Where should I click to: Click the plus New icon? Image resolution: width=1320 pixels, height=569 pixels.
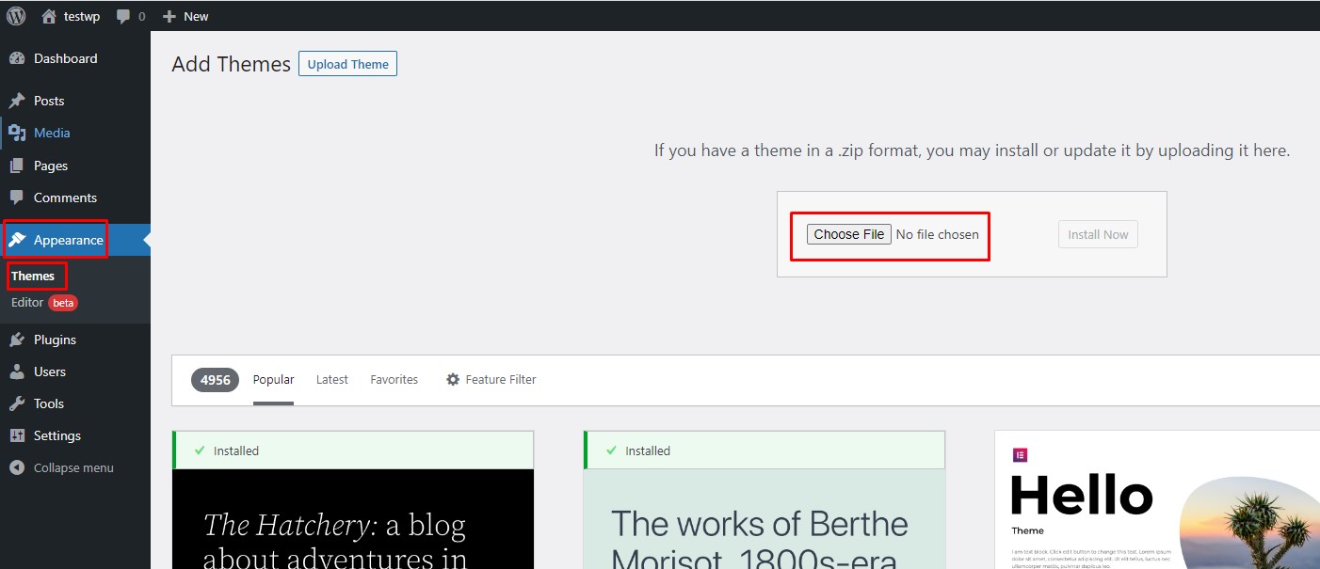click(169, 16)
